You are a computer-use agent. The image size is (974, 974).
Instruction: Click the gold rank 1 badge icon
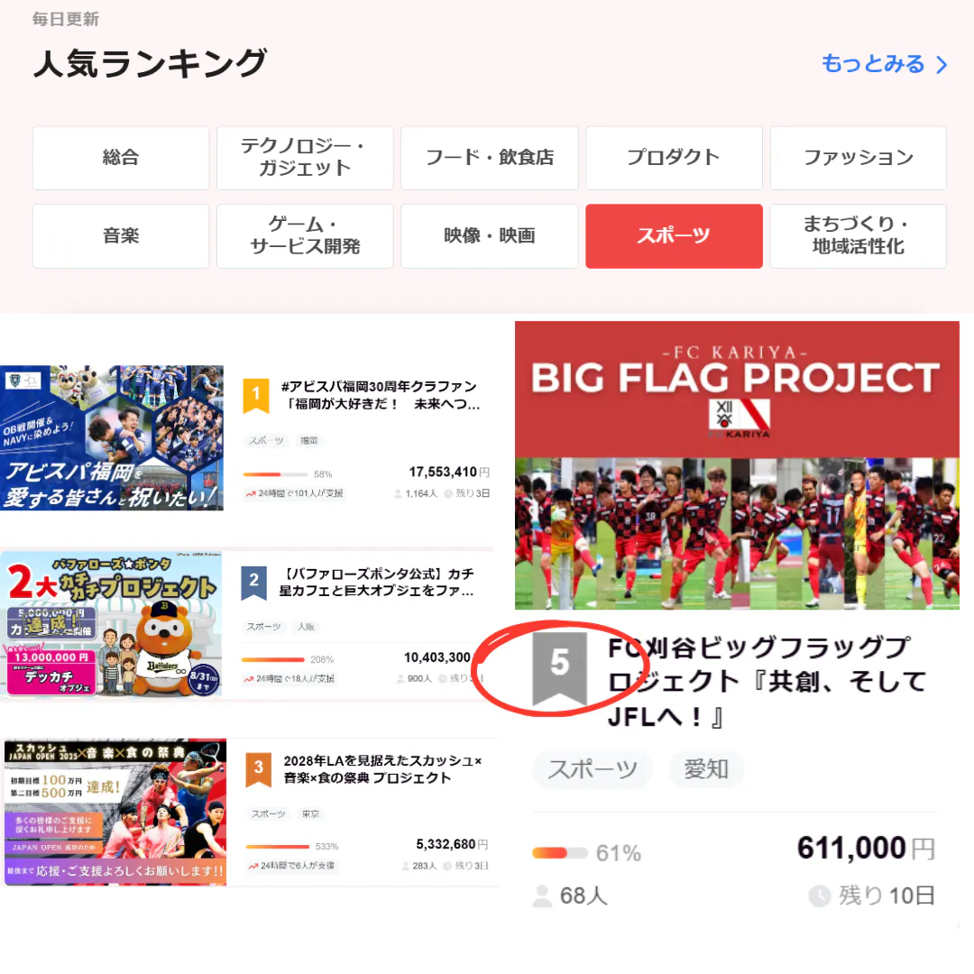(256, 396)
